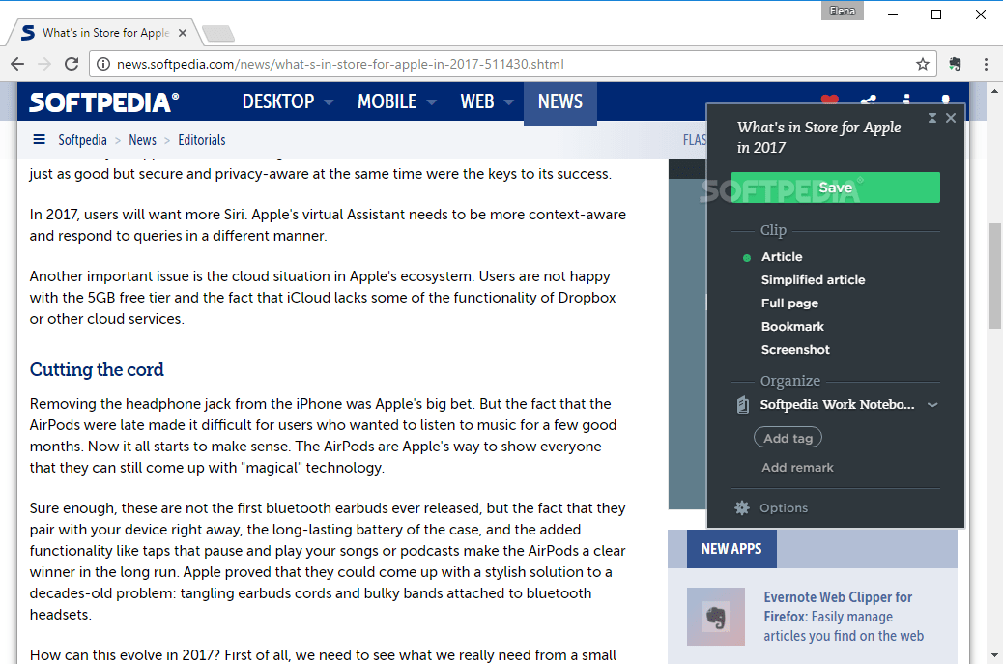The height and width of the screenshot is (664, 1003).
Task: Expand the MOBILE dropdown menu
Action: click(388, 101)
